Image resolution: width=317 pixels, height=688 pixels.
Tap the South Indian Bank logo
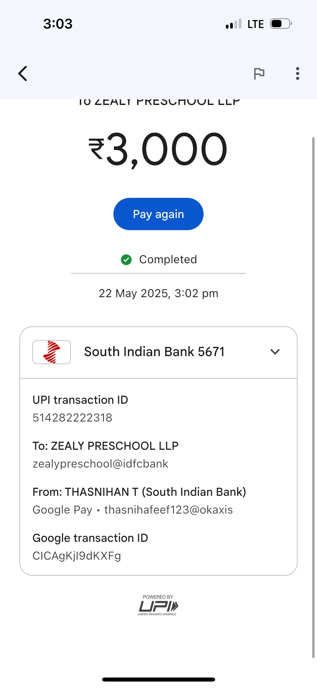pyautogui.click(x=52, y=352)
